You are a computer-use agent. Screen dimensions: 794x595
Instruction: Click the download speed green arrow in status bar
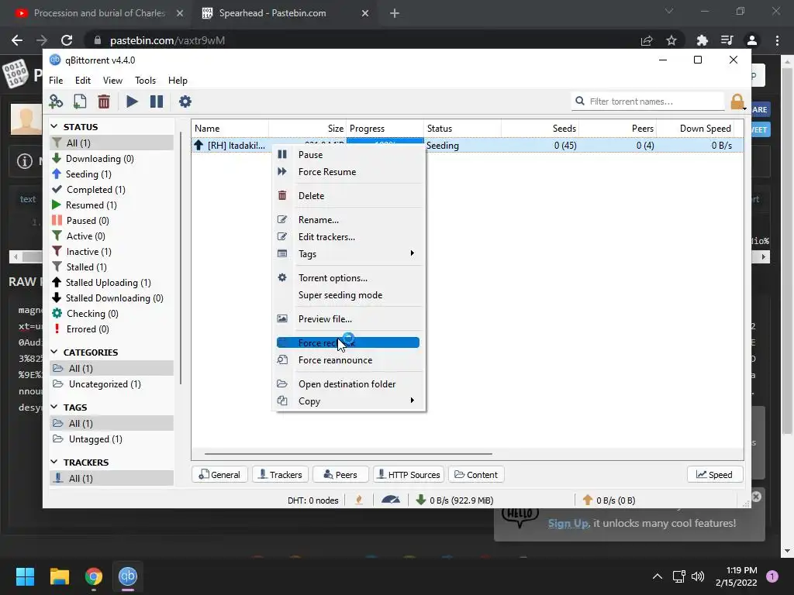pos(420,500)
